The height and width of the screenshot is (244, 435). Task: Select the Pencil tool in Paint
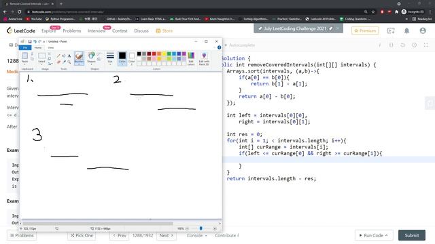click(58, 56)
